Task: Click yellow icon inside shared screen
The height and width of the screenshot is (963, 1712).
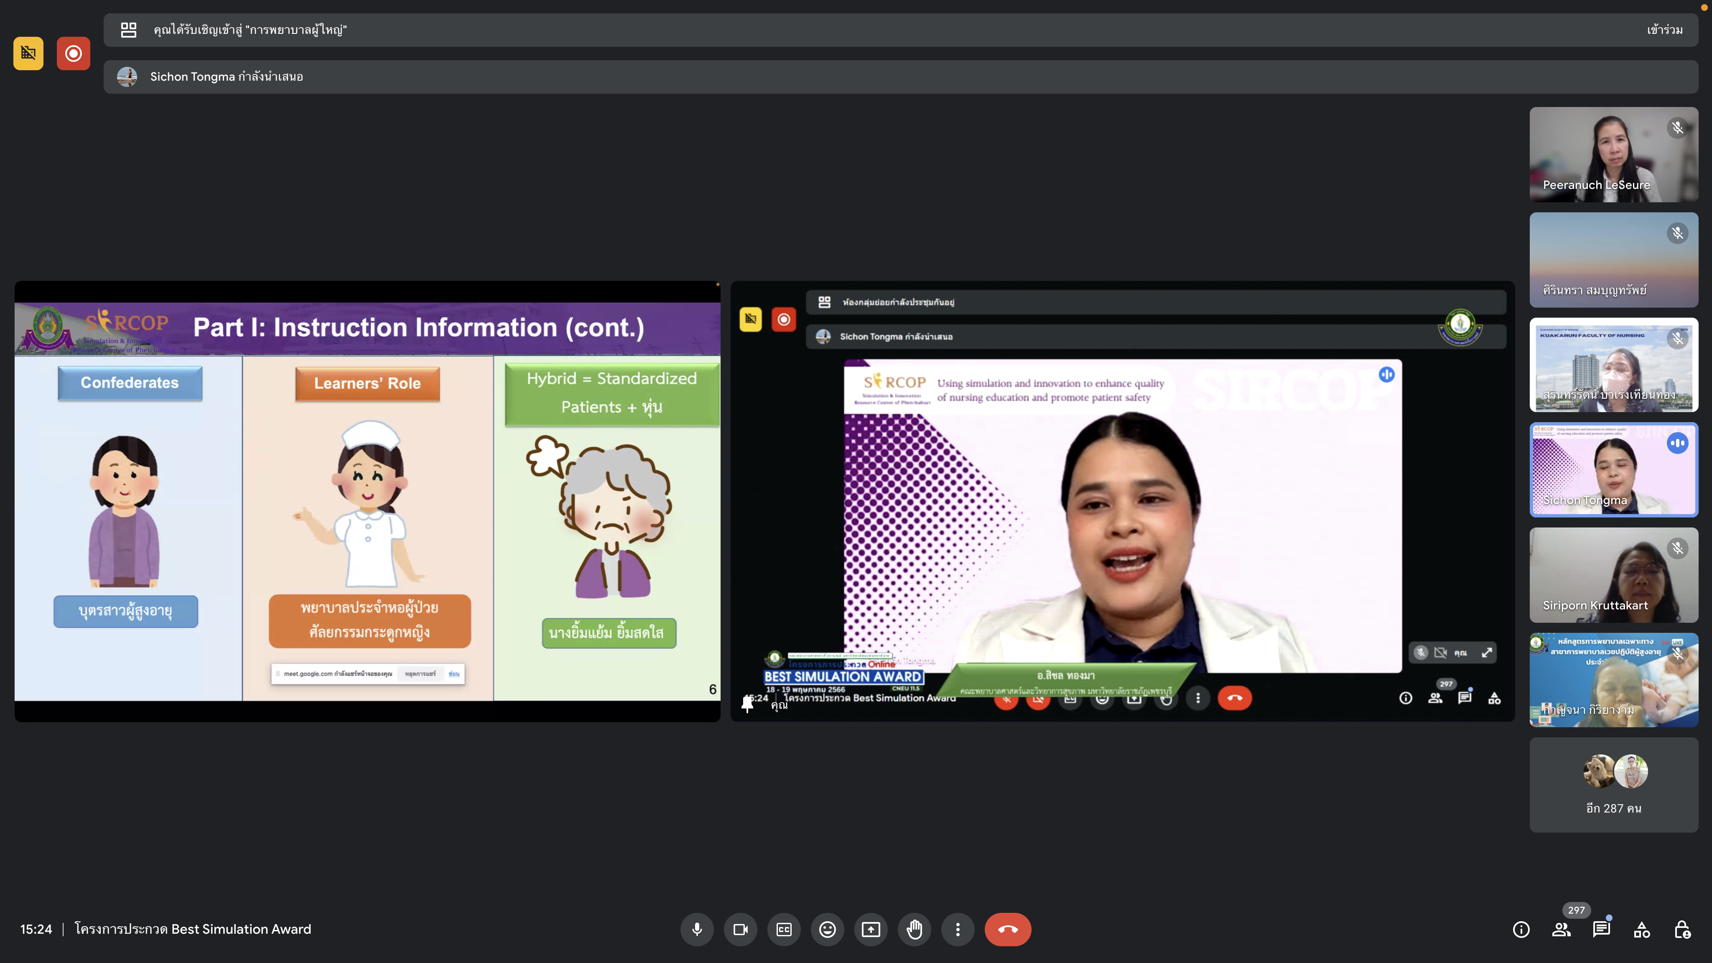Action: [x=750, y=320]
